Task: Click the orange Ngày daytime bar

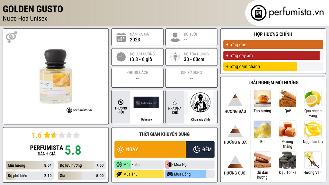Action: pyautogui.click(x=150, y=149)
